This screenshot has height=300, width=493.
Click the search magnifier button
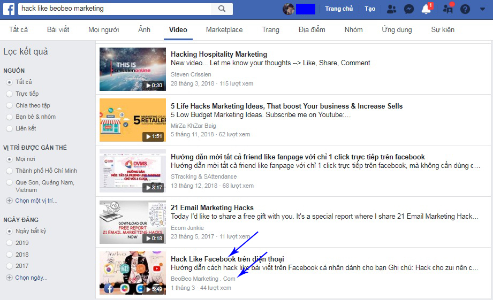point(222,9)
